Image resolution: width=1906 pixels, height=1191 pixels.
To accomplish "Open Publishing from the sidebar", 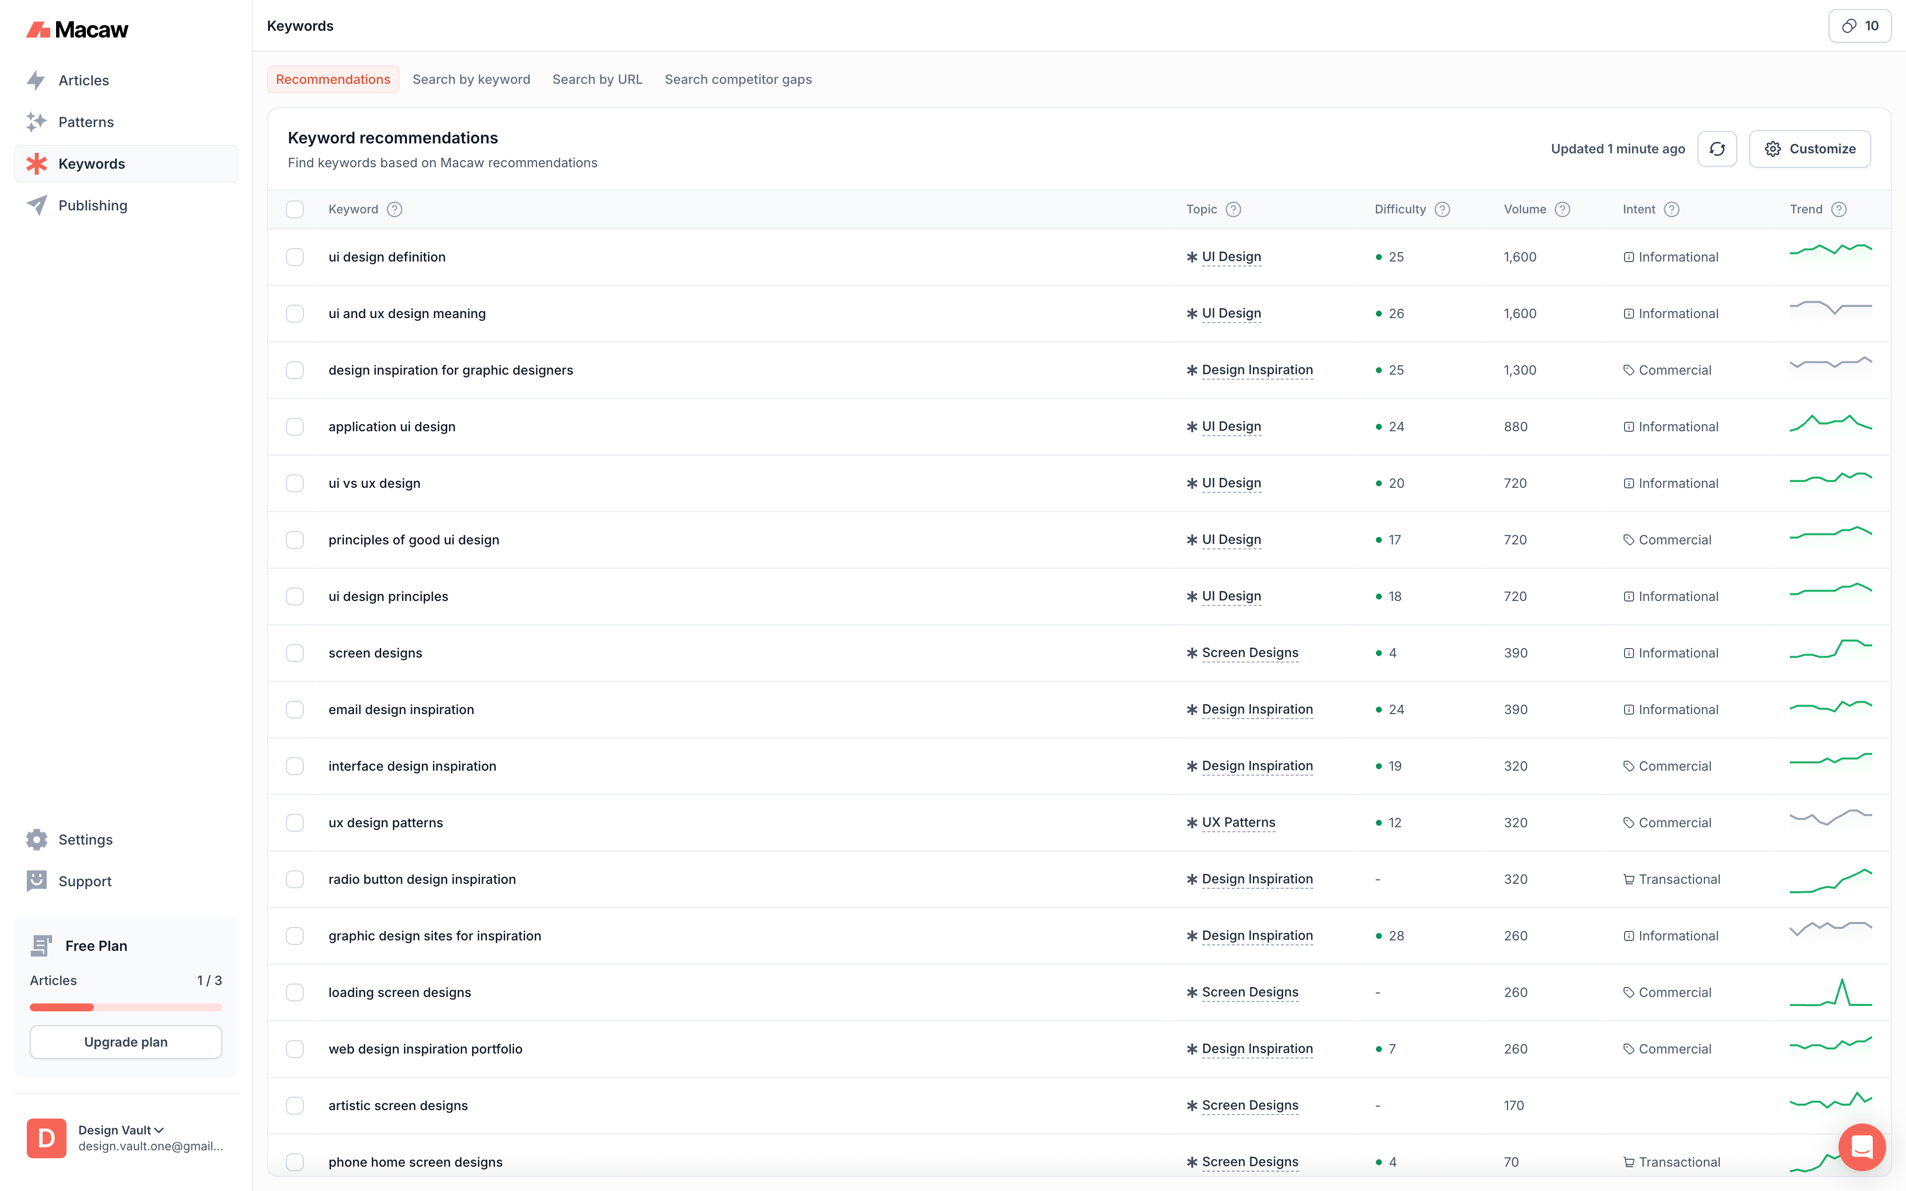I will [x=92, y=205].
